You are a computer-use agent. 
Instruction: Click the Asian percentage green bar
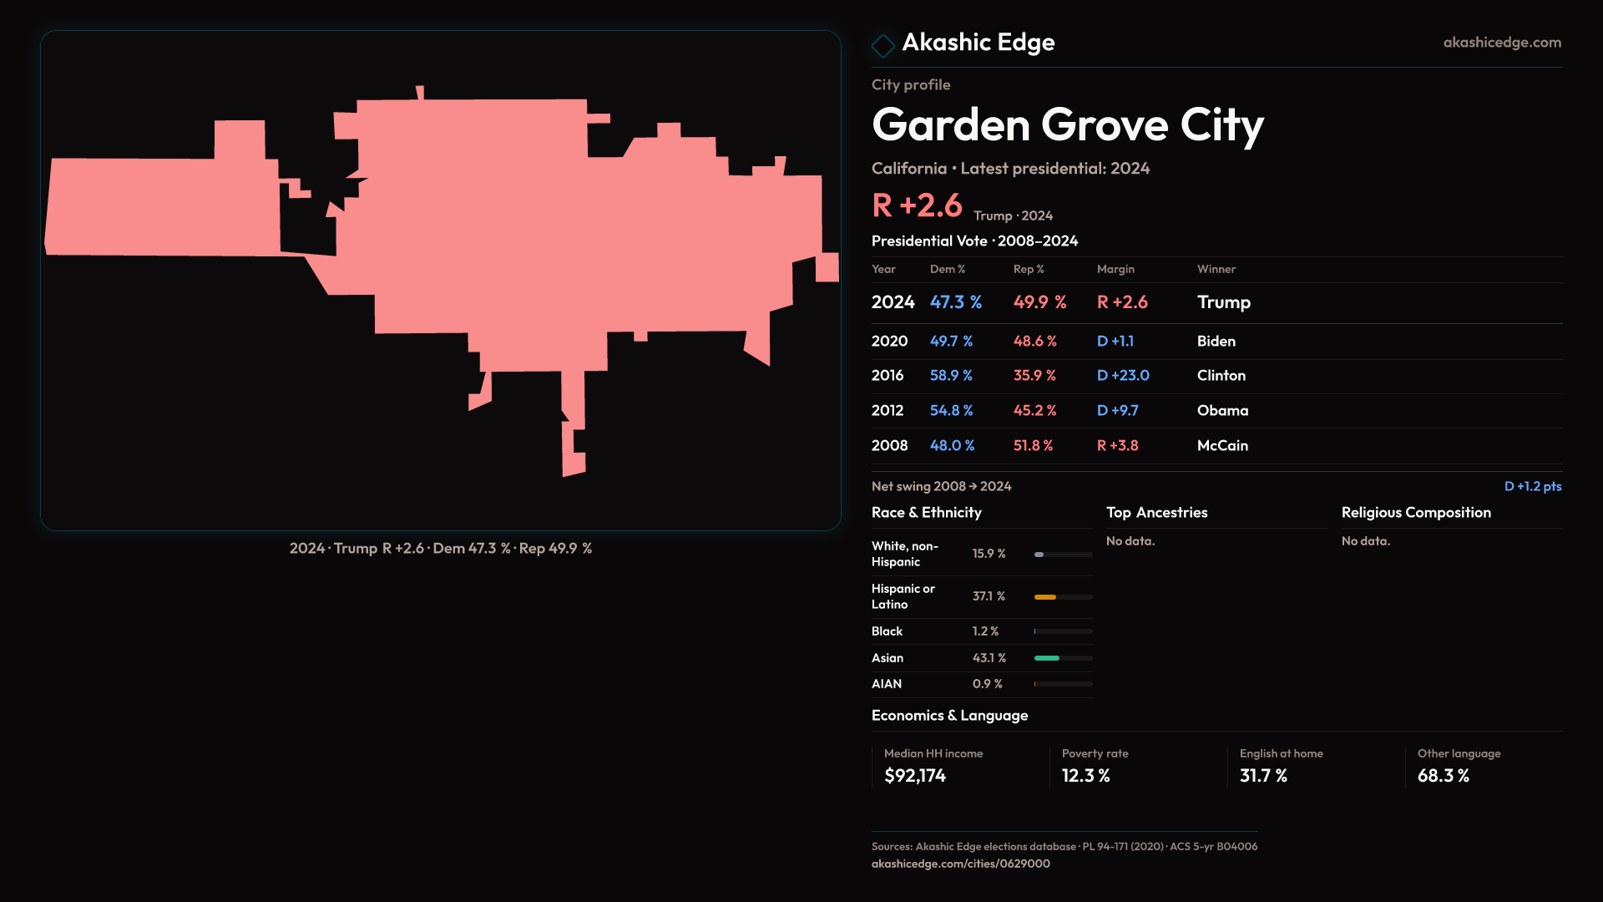pyautogui.click(x=1047, y=658)
